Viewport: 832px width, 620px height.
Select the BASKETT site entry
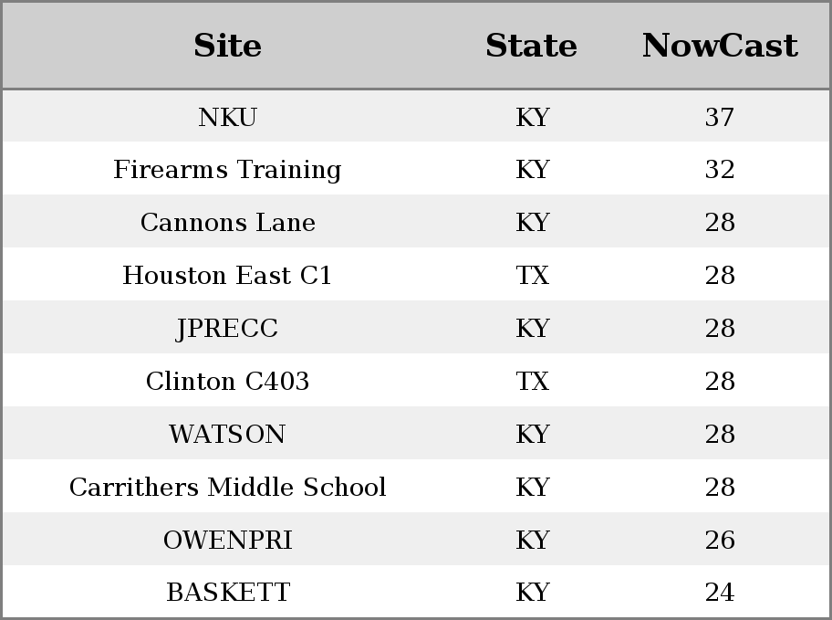(228, 592)
